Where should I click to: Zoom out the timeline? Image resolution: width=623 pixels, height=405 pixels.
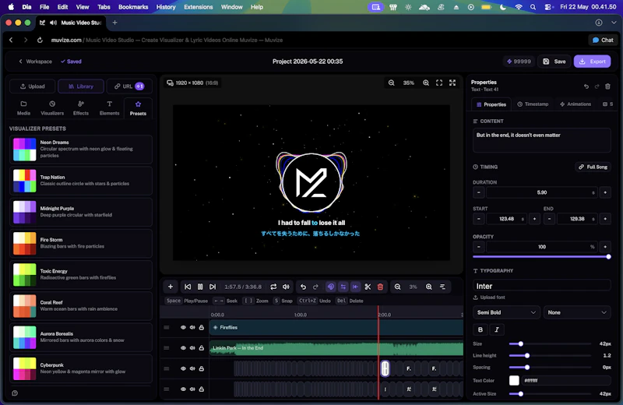[x=397, y=287]
